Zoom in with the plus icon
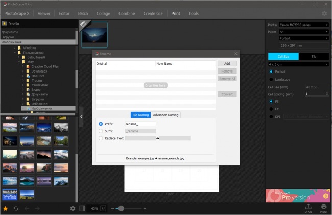Image resolution: width=332 pixels, height=215 pixels. click(145, 209)
